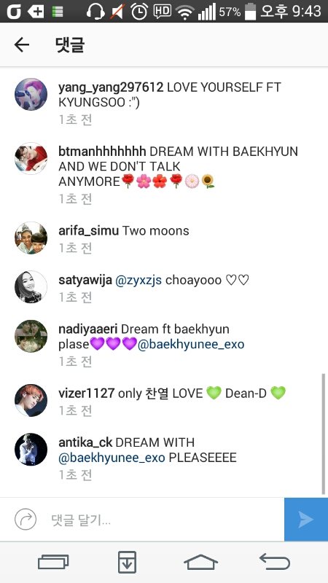Open username yang_yang297612 profile
The width and height of the screenshot is (328, 583).
[x=111, y=87]
